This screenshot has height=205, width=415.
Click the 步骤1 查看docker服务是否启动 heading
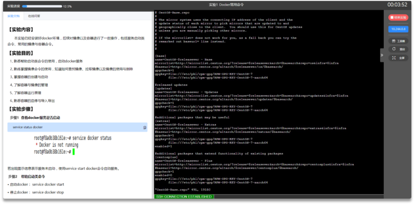point(35,117)
